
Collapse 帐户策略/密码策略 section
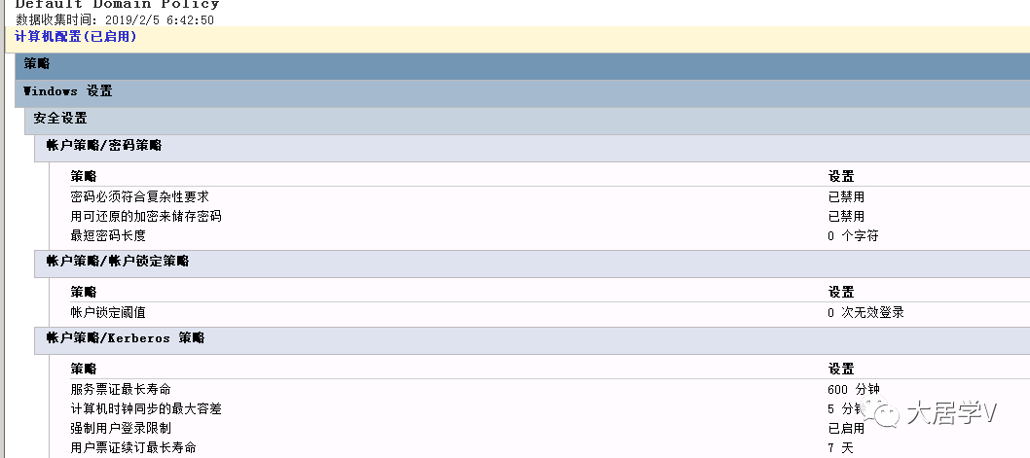pyautogui.click(x=533, y=146)
